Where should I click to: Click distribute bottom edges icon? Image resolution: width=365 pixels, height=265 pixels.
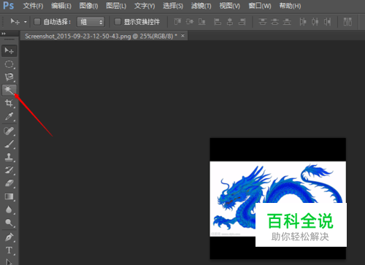click(x=287, y=22)
